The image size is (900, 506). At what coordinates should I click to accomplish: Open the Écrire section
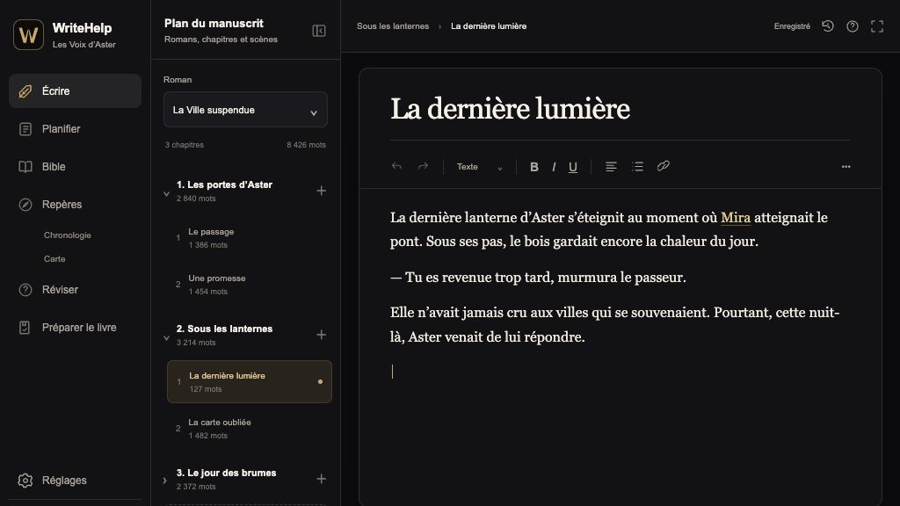pyautogui.click(x=75, y=90)
